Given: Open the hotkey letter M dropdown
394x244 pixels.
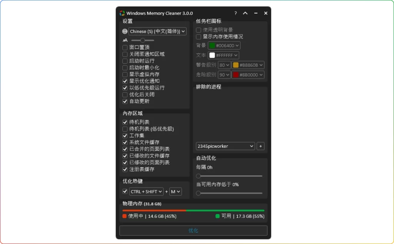Looking at the screenshot, I should [175, 192].
